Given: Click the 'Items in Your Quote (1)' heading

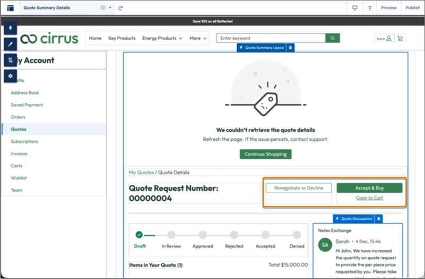Looking at the screenshot, I should tap(156, 265).
